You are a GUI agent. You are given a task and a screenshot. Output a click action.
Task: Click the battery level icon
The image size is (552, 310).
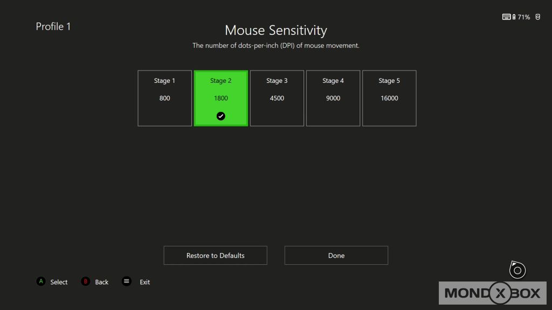(x=514, y=17)
